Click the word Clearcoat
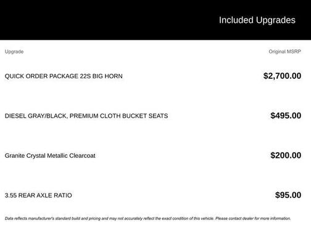The width and height of the screenshot is (311, 233). pos(82,155)
